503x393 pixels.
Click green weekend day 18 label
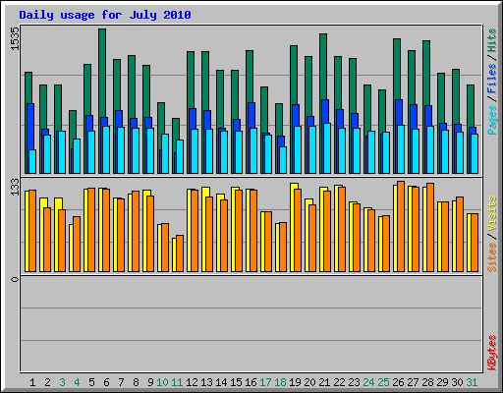(x=280, y=382)
